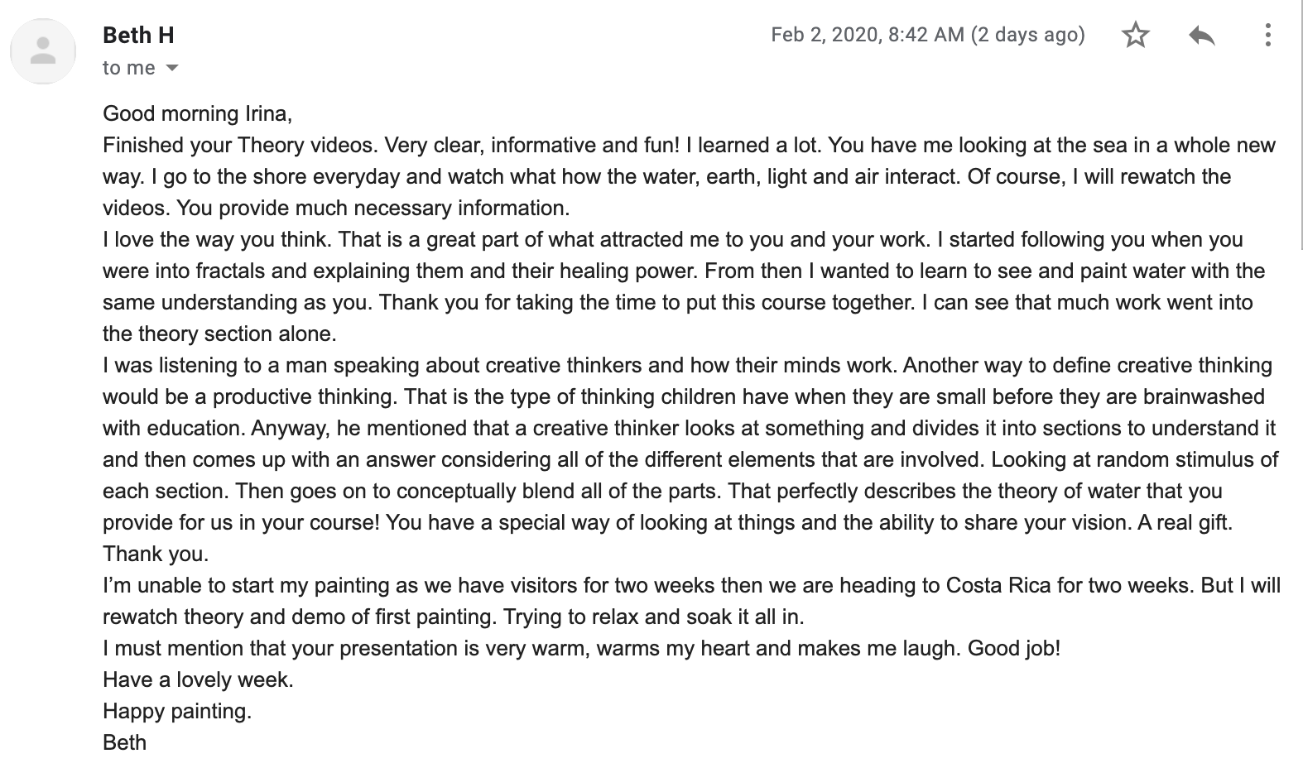Click the reply arrow icon
The height and width of the screenshot is (768, 1303).
point(1201,35)
